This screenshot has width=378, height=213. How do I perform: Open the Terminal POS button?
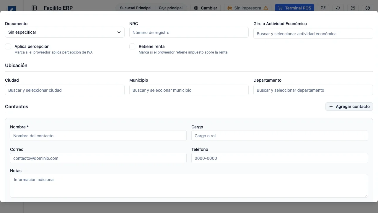294,8
